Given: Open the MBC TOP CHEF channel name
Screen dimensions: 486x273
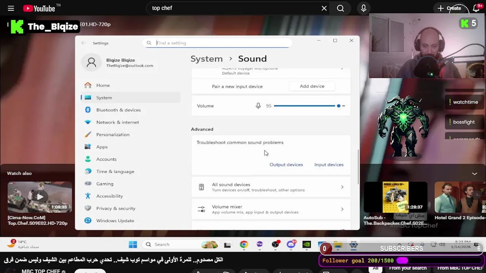Looking at the screenshot, I should click(x=41, y=271).
